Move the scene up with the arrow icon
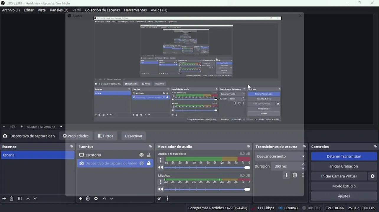Image resolution: width=379 pixels, height=212 pixels. coord(28,198)
